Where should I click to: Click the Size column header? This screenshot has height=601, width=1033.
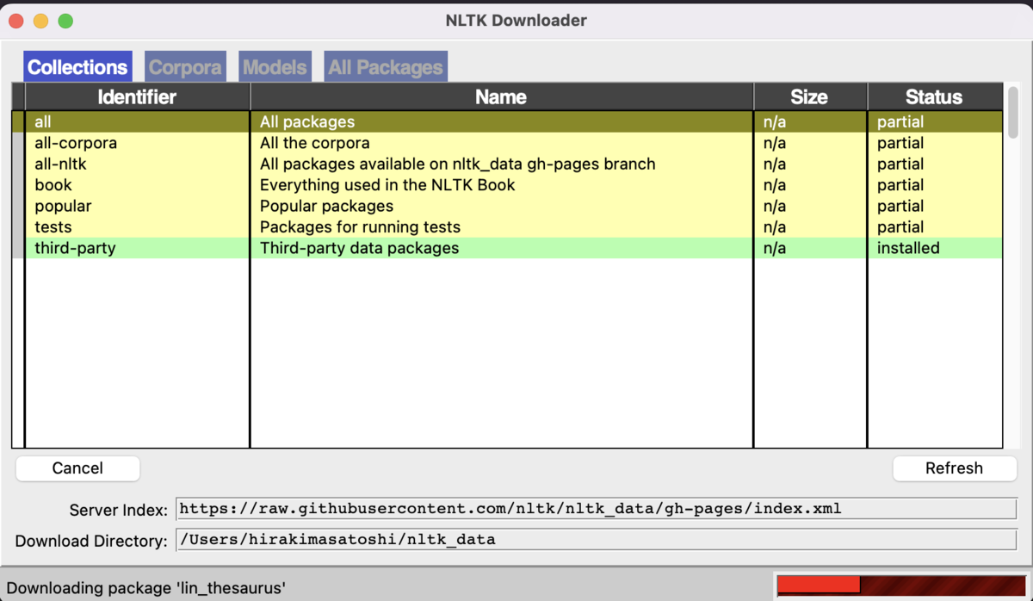(809, 96)
